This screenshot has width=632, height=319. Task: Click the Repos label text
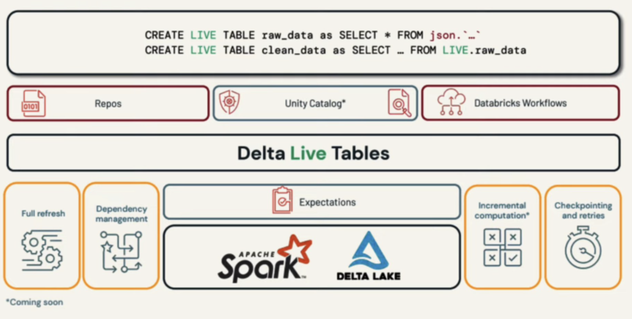coord(108,104)
